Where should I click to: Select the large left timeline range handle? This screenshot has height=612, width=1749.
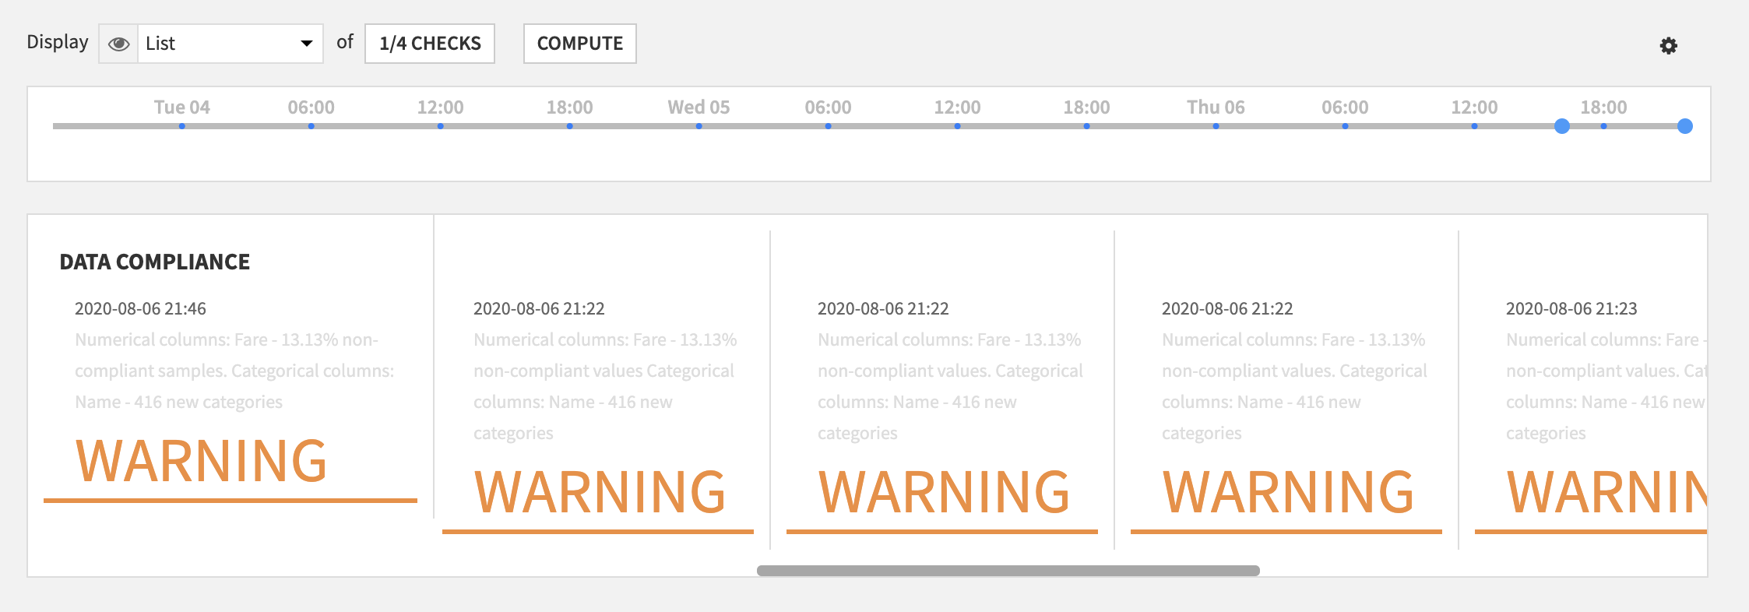pyautogui.click(x=1561, y=126)
